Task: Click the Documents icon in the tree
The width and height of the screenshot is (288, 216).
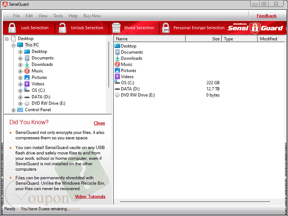Action: 27,58
